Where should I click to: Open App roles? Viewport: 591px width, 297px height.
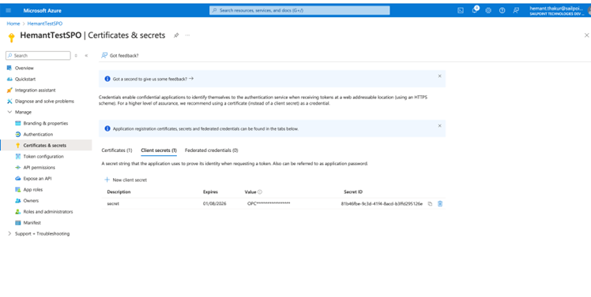[33, 190]
